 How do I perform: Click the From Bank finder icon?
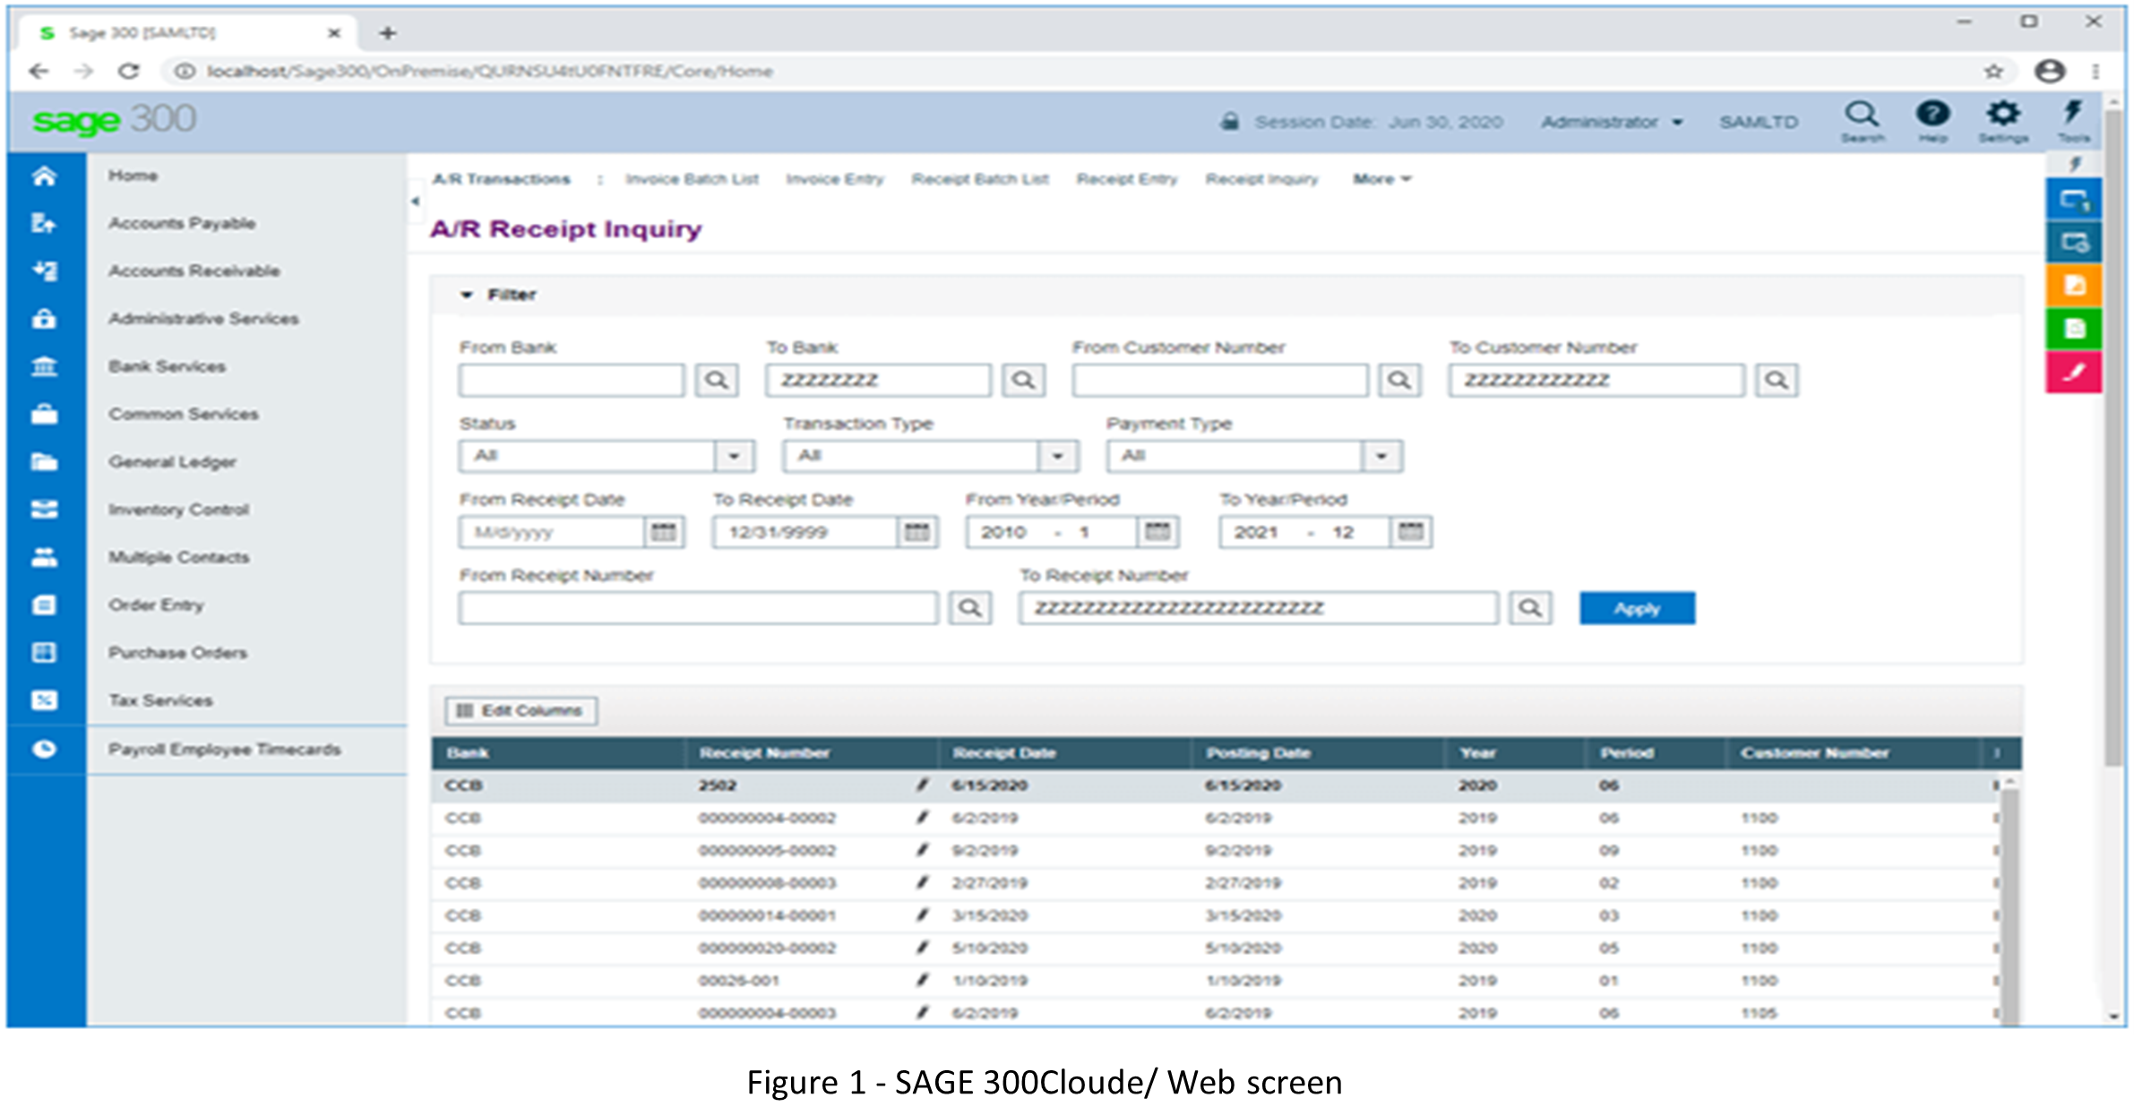pyautogui.click(x=717, y=380)
